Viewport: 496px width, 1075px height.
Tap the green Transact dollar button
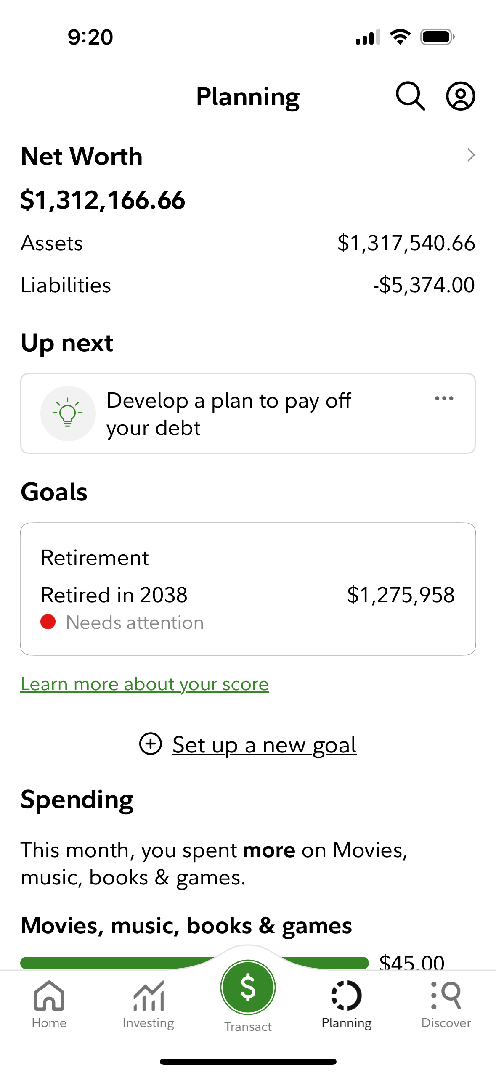[248, 987]
